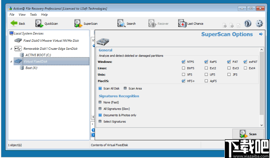The image size is (270, 158).
Task: Choose Documents & Photos only option
Action: tap(100, 115)
